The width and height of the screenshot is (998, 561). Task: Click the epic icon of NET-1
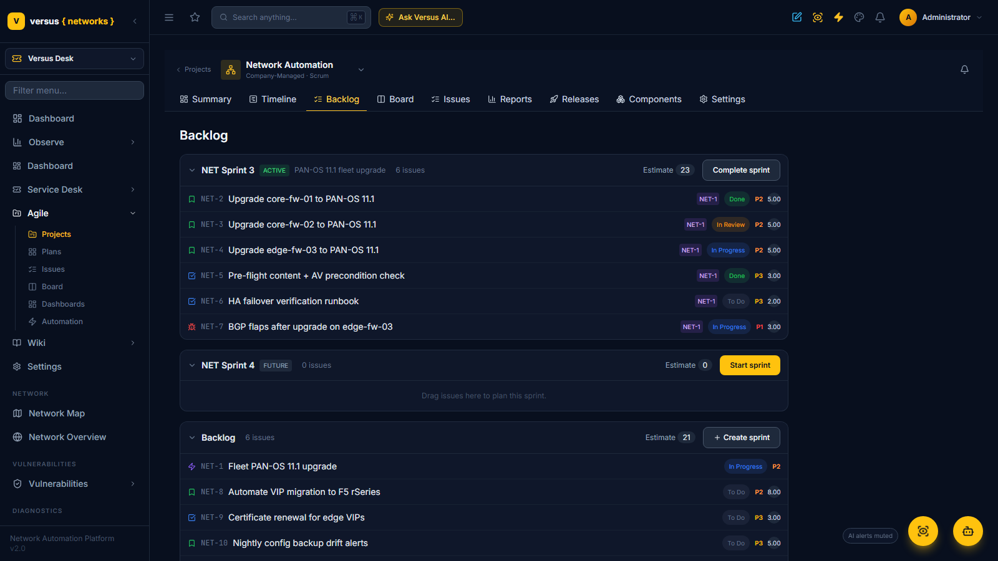tap(192, 466)
